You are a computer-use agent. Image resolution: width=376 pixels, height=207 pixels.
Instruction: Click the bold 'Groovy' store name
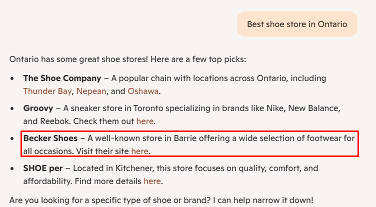click(x=38, y=108)
